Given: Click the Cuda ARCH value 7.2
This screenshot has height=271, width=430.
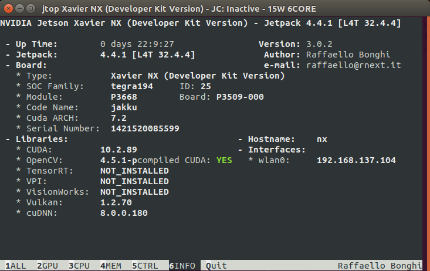Looking at the screenshot, I should 118,118.
